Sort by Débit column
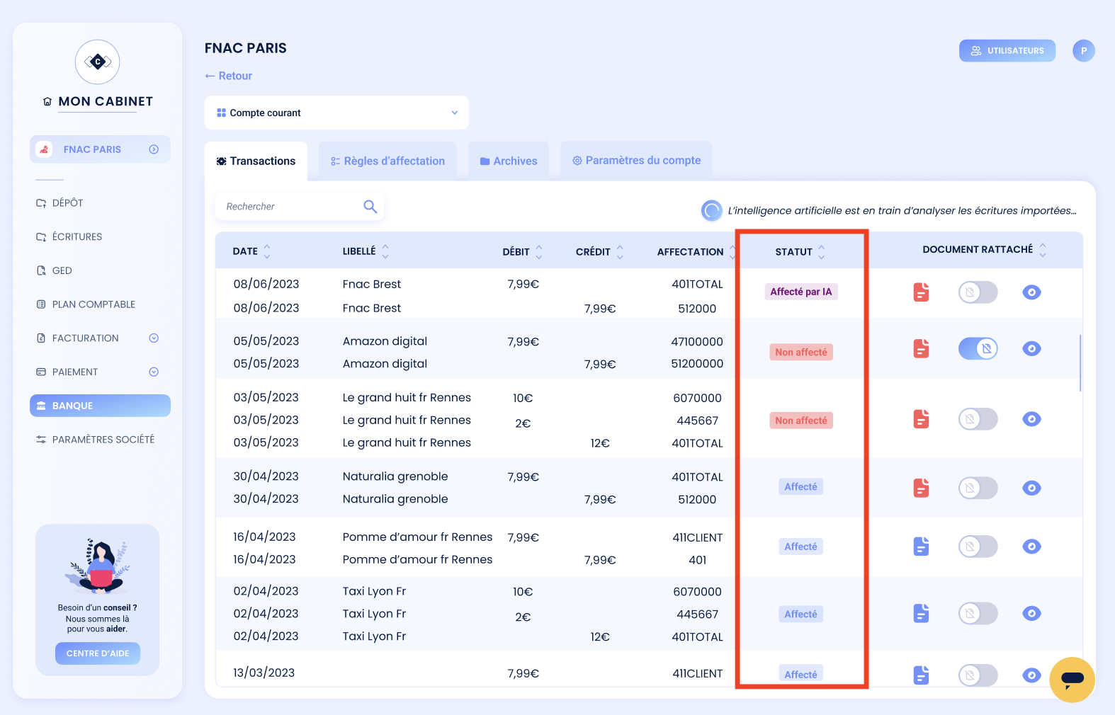The image size is (1115, 715). pyautogui.click(x=539, y=251)
